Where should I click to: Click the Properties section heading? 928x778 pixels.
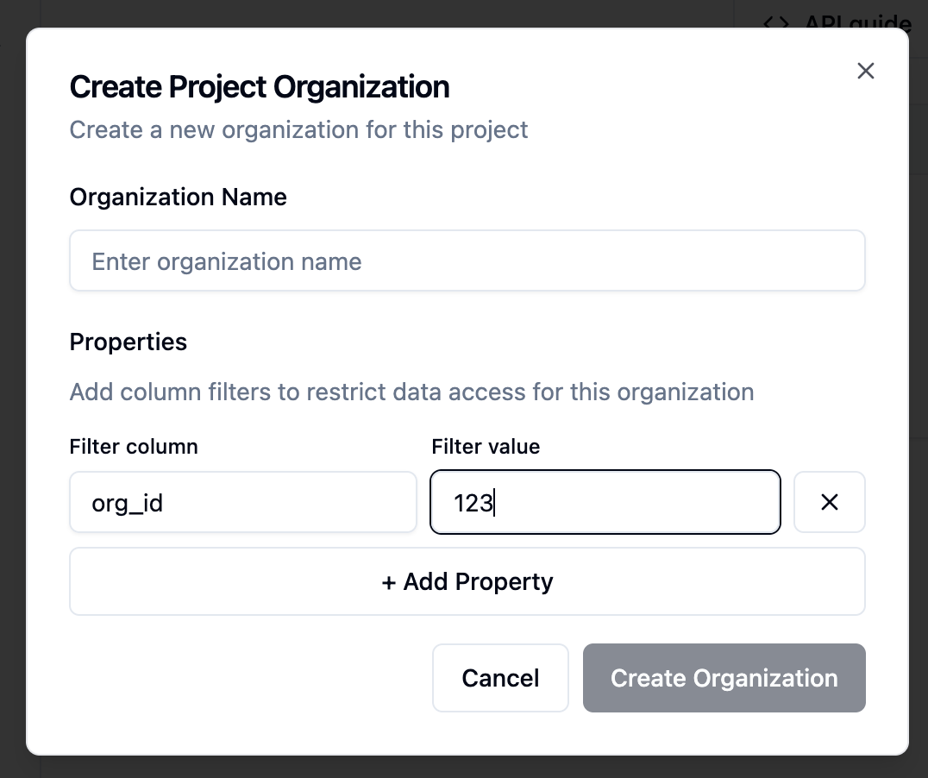pos(128,342)
